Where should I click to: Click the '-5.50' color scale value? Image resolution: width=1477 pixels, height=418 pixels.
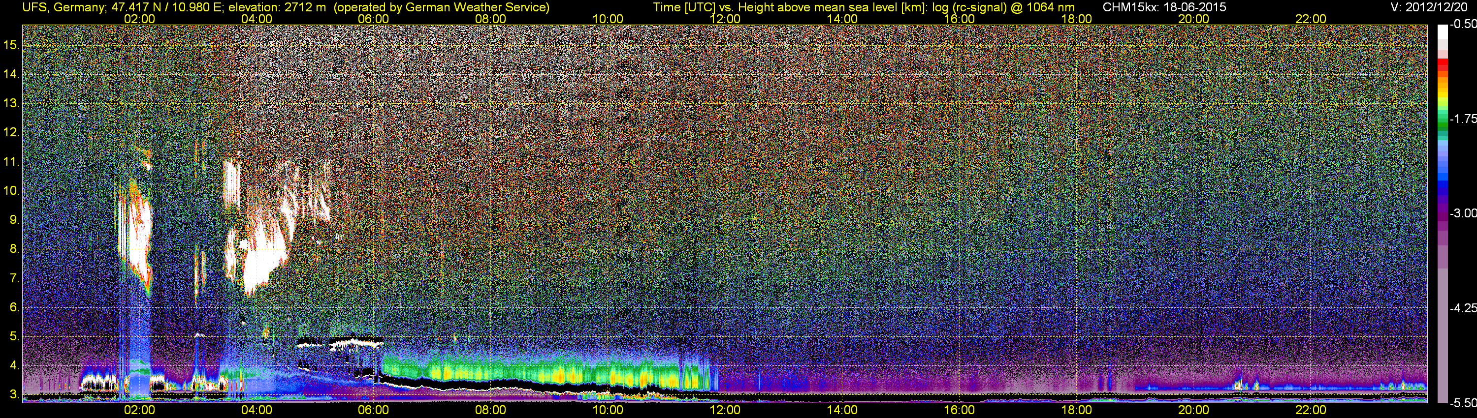click(1463, 403)
